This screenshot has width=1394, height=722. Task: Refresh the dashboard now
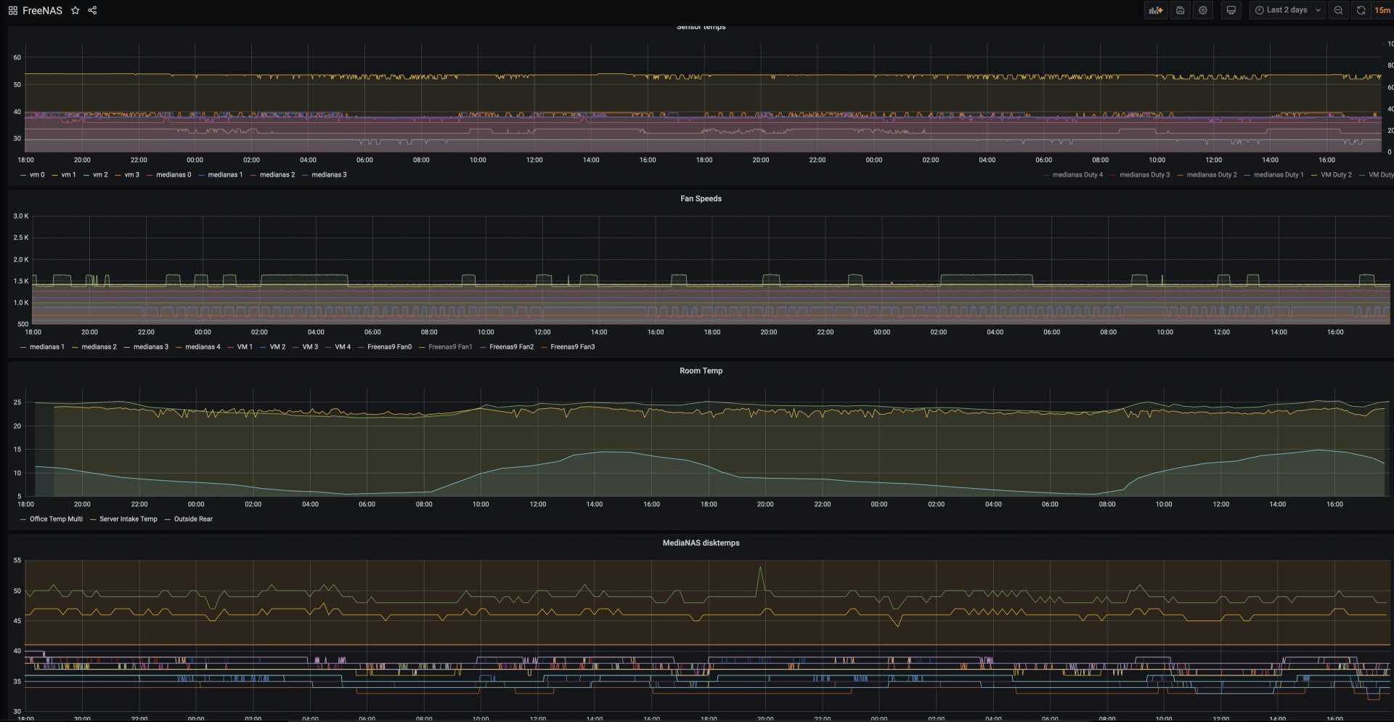[1361, 10]
